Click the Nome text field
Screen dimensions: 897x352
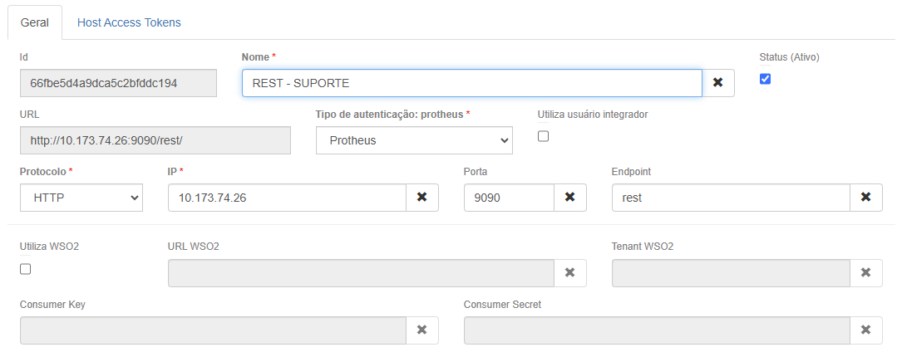tap(471, 83)
